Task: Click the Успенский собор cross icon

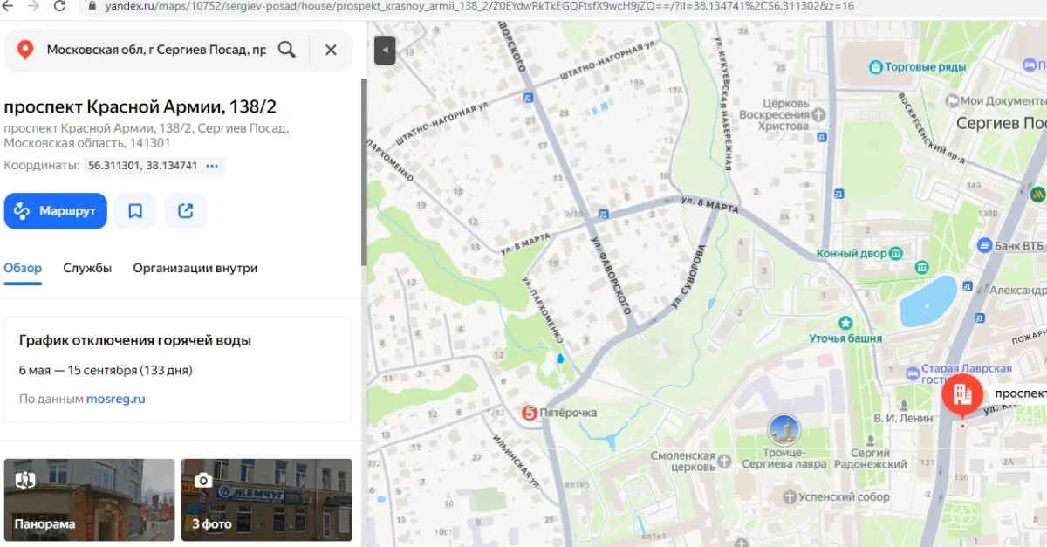Action: click(x=790, y=497)
